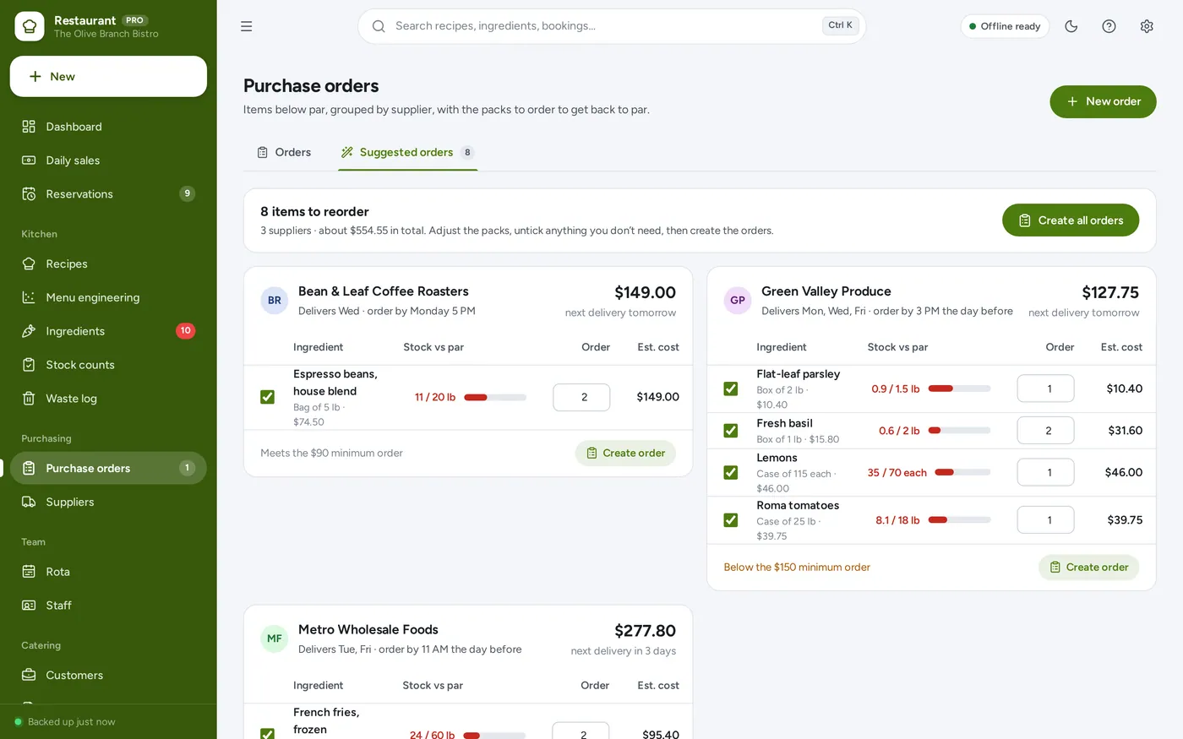Click Lemons stock level bar
Viewport: 1183px width, 739px height.
click(962, 472)
